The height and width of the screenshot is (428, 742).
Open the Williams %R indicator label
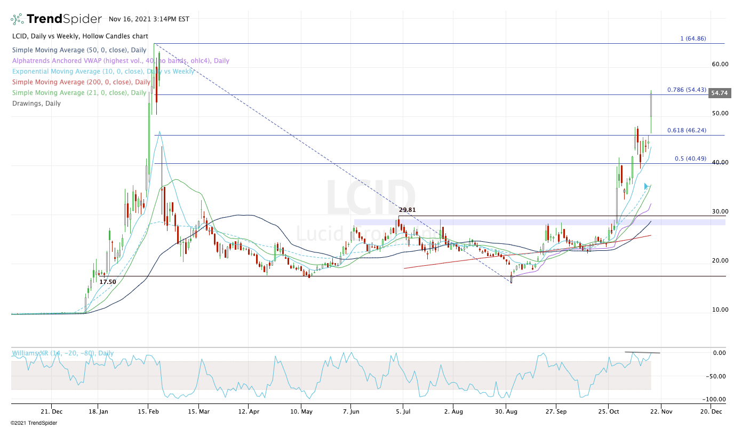tap(62, 353)
